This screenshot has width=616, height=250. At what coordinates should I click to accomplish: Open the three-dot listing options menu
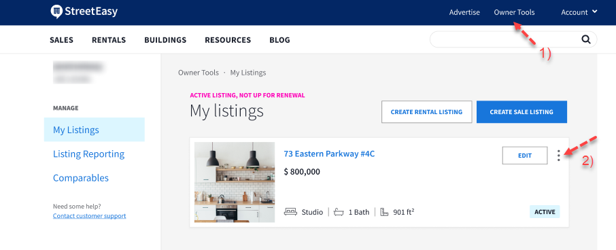[x=559, y=156]
